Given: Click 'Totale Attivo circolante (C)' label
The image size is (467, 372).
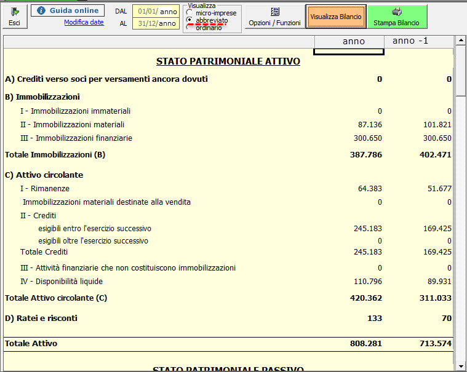Looking at the screenshot, I should click(x=56, y=298).
